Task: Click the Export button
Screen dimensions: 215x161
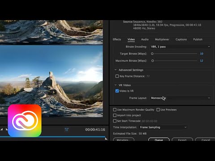Action: pyautogui.click(x=182, y=140)
